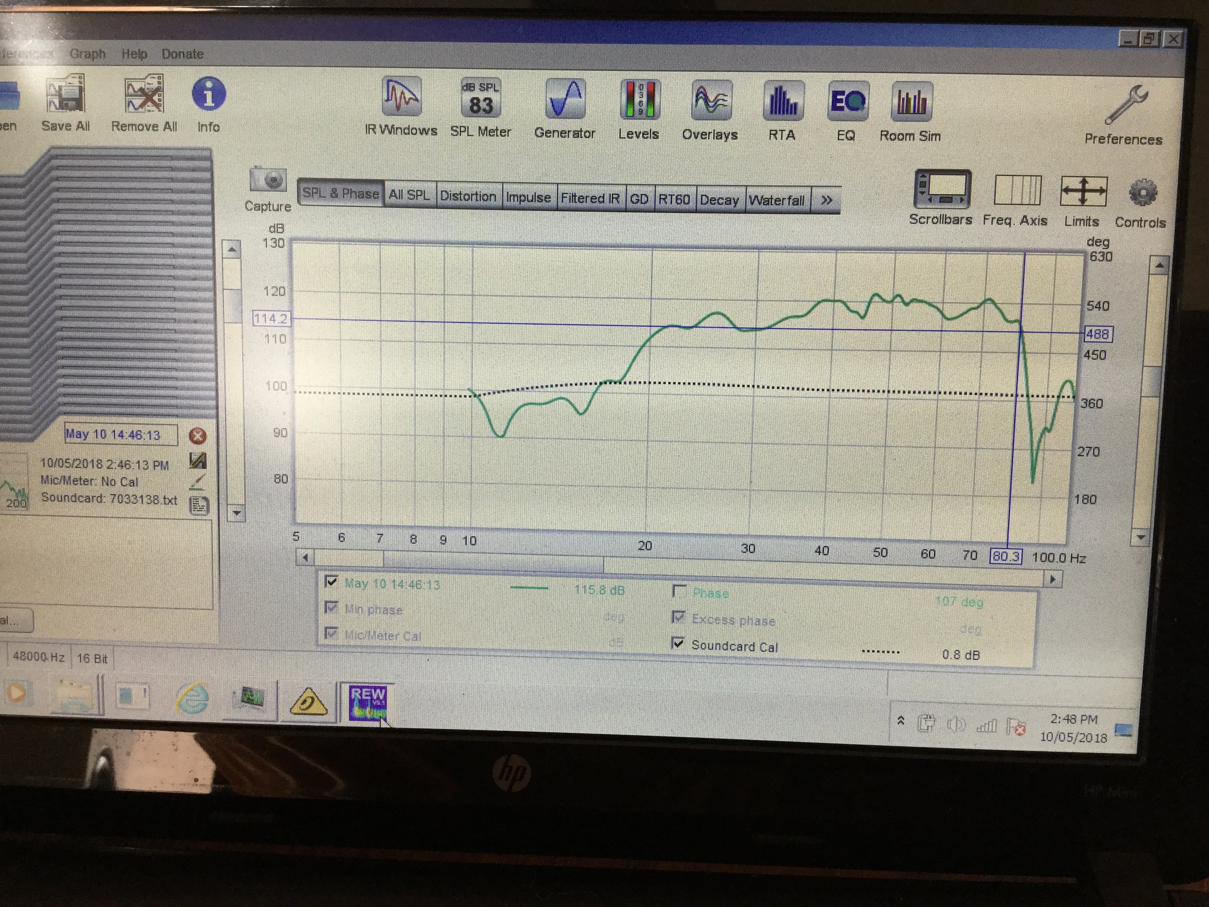Click the notes icon below Soundcard line

point(199,505)
